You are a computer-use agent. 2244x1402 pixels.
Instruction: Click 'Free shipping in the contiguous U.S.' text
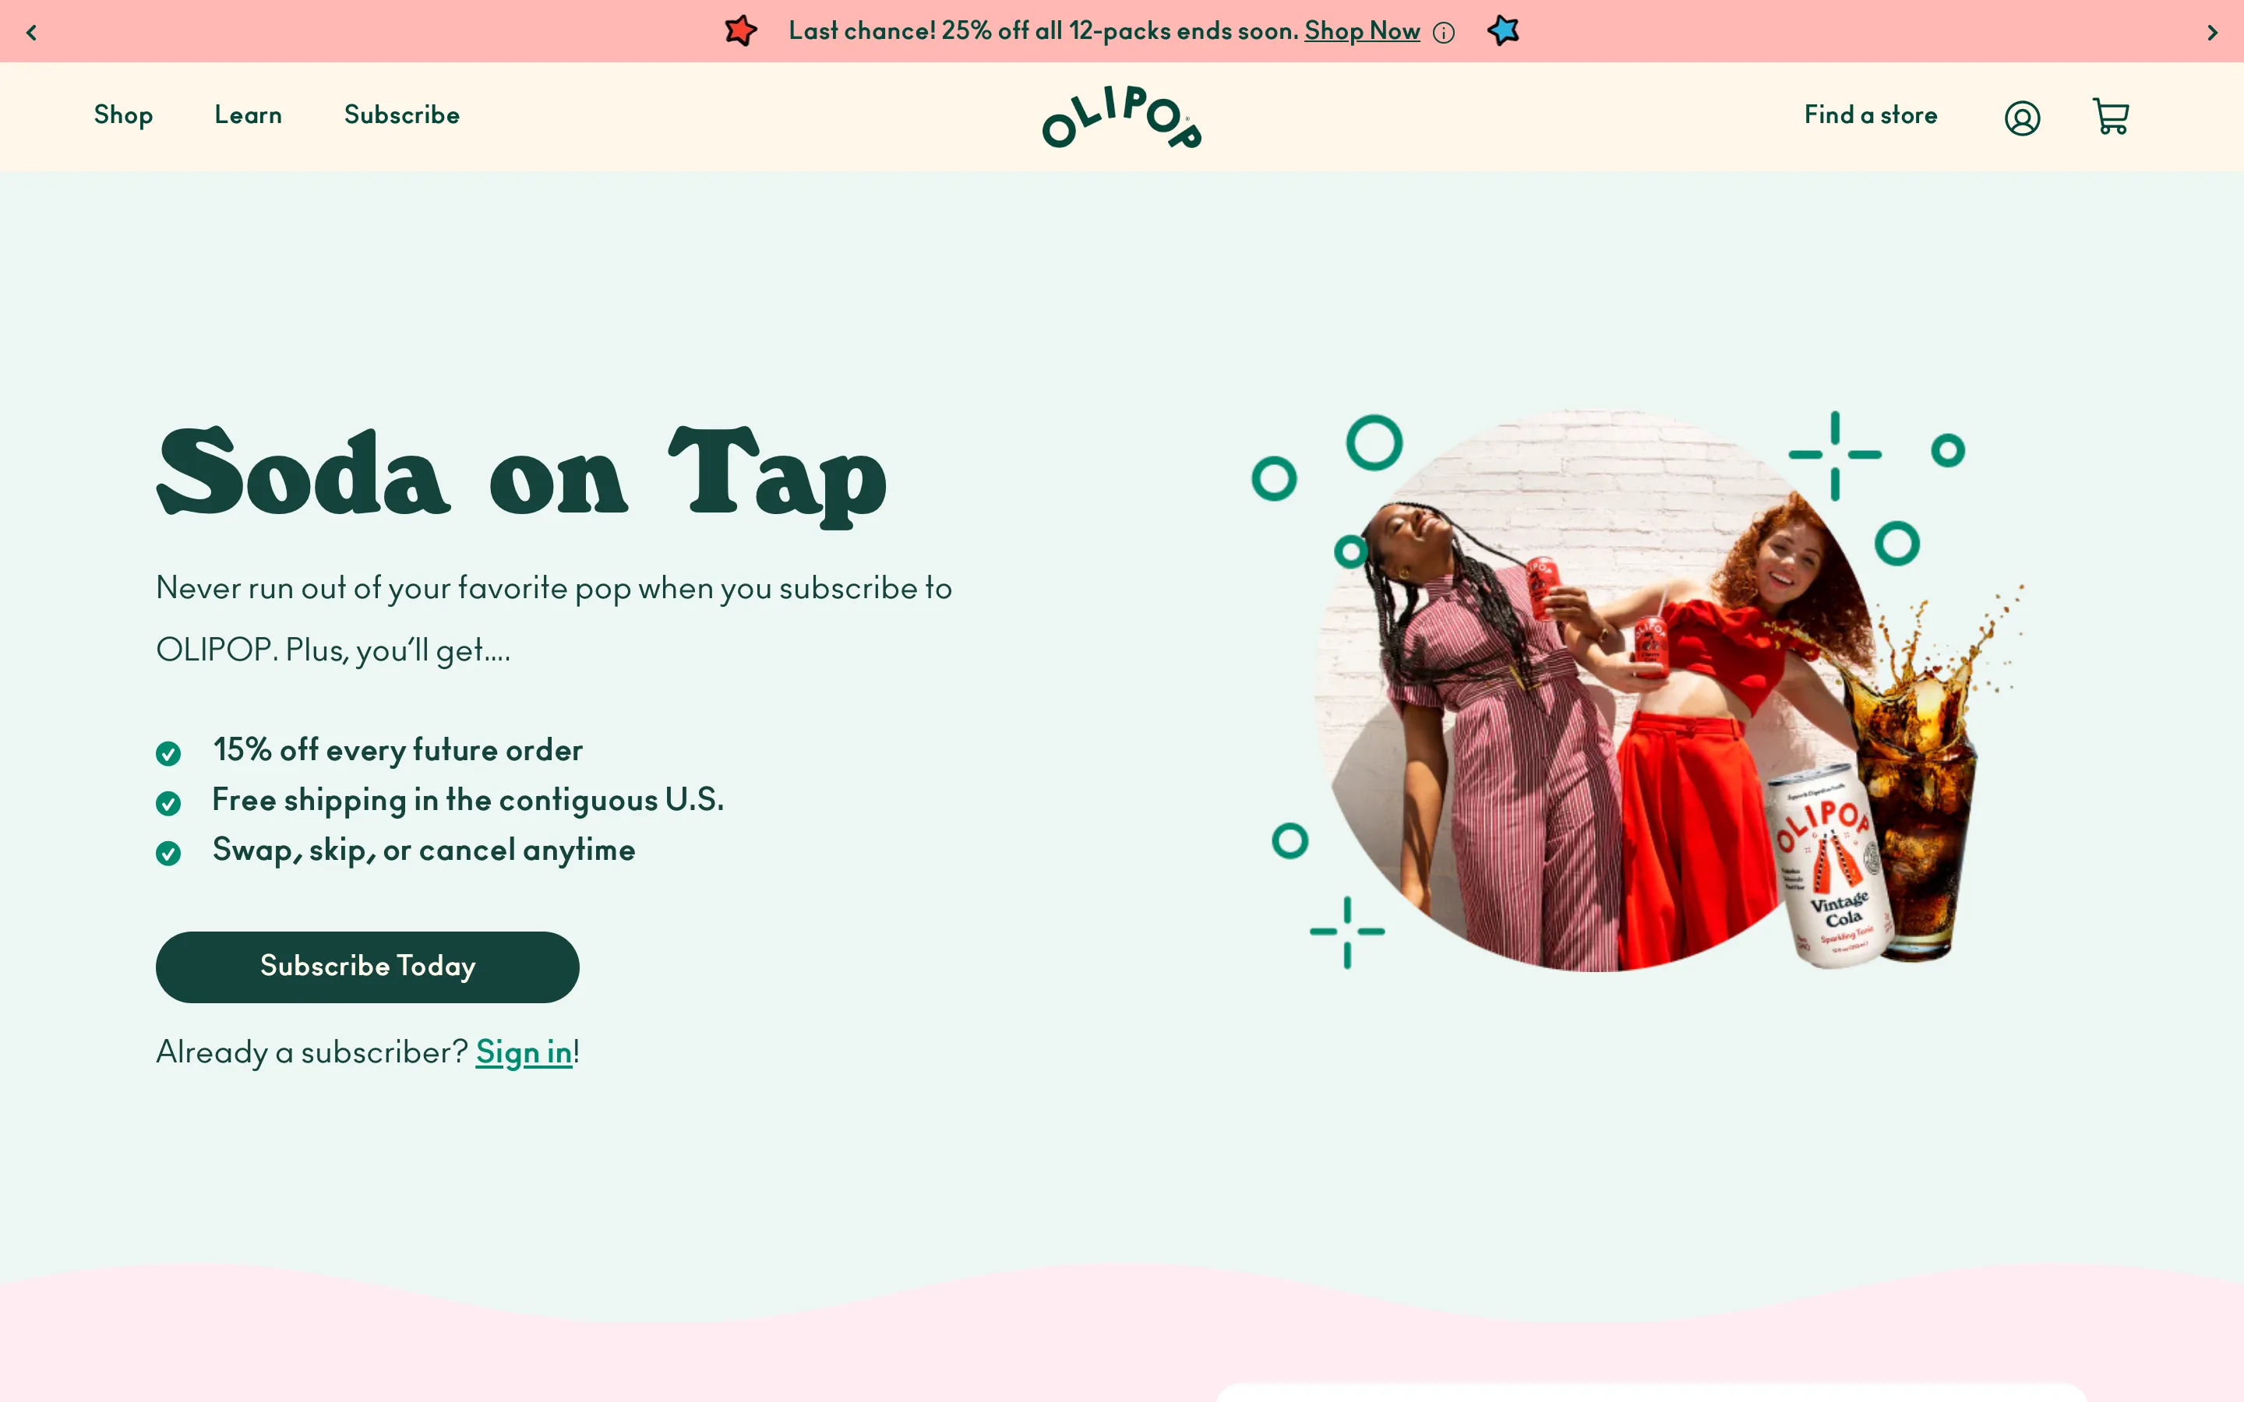click(468, 800)
